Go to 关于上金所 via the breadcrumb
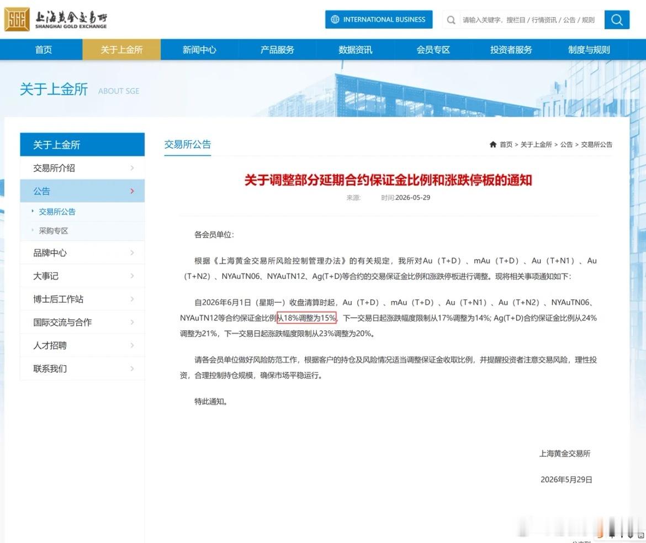646x543 pixels. [x=536, y=144]
